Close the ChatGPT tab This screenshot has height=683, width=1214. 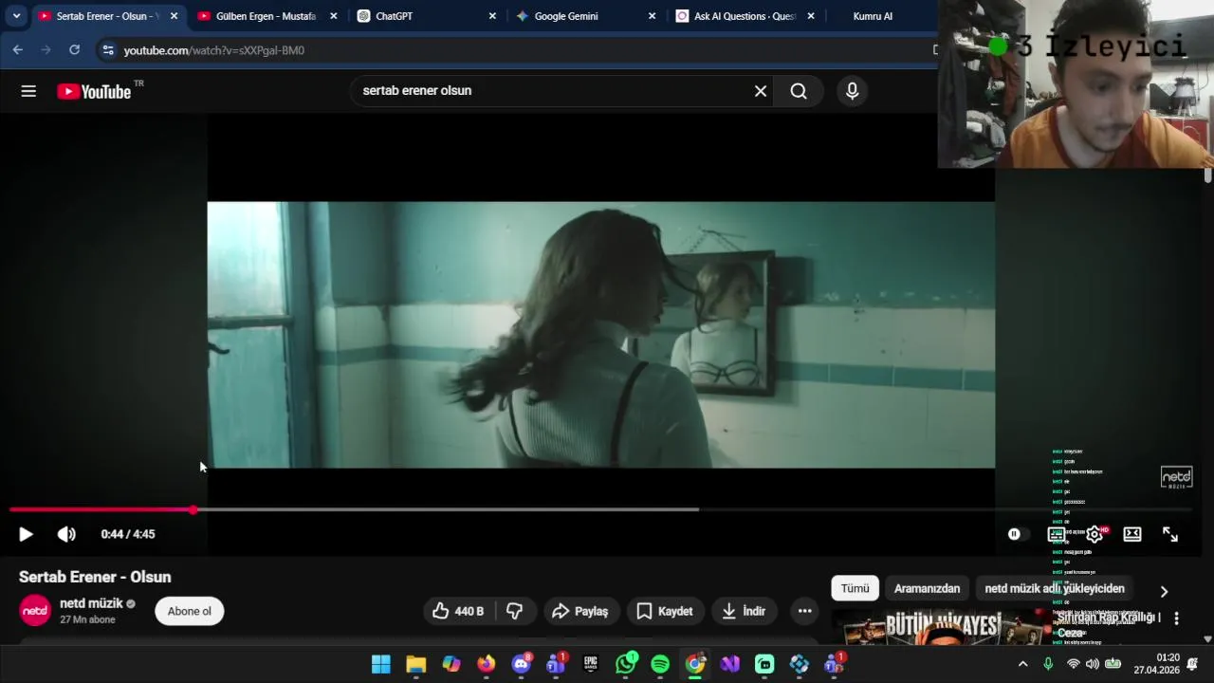coord(492,16)
